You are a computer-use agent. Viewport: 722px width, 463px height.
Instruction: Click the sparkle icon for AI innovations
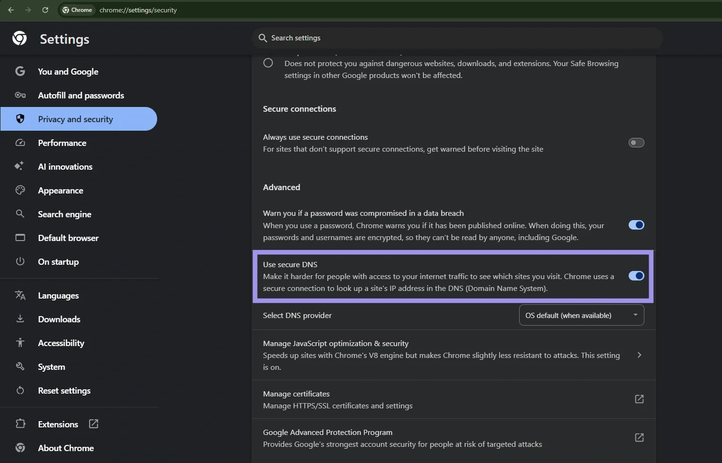pyautogui.click(x=19, y=166)
